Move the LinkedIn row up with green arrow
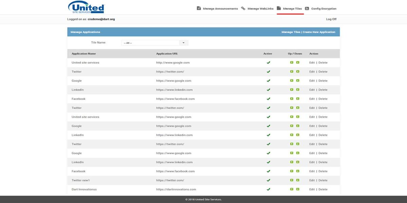 pyautogui.click(x=292, y=90)
